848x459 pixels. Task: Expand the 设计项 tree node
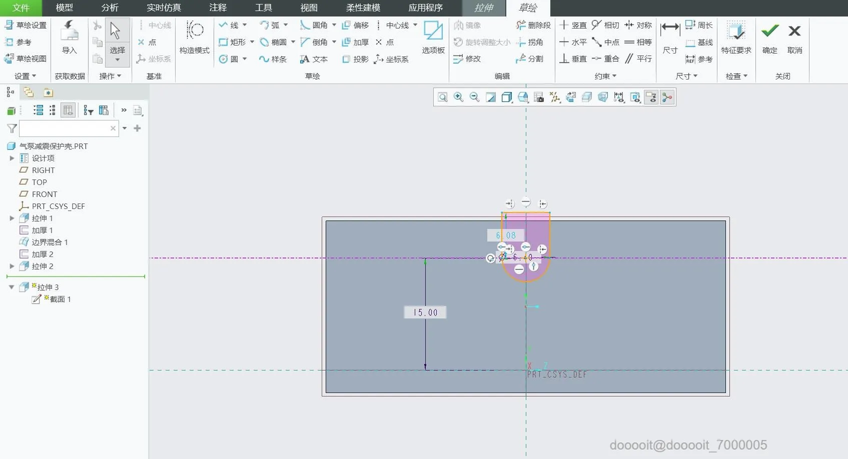[12, 158]
